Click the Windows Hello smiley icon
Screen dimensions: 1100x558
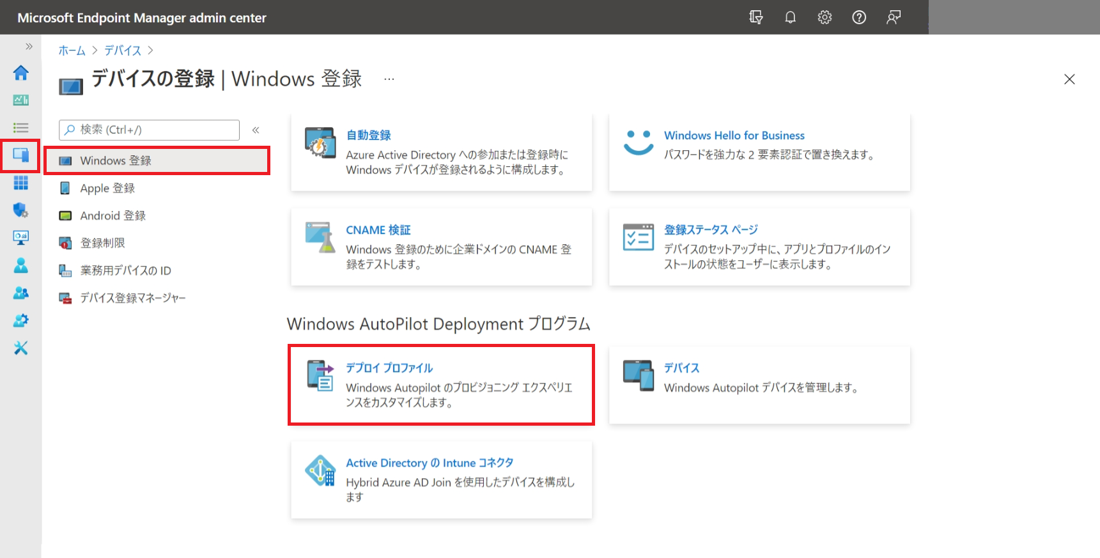coord(639,143)
